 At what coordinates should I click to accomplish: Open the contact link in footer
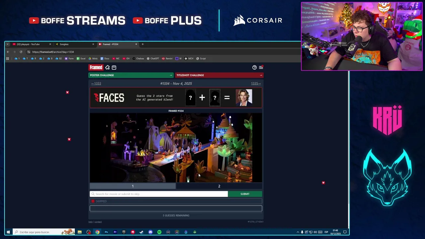tap(98, 222)
